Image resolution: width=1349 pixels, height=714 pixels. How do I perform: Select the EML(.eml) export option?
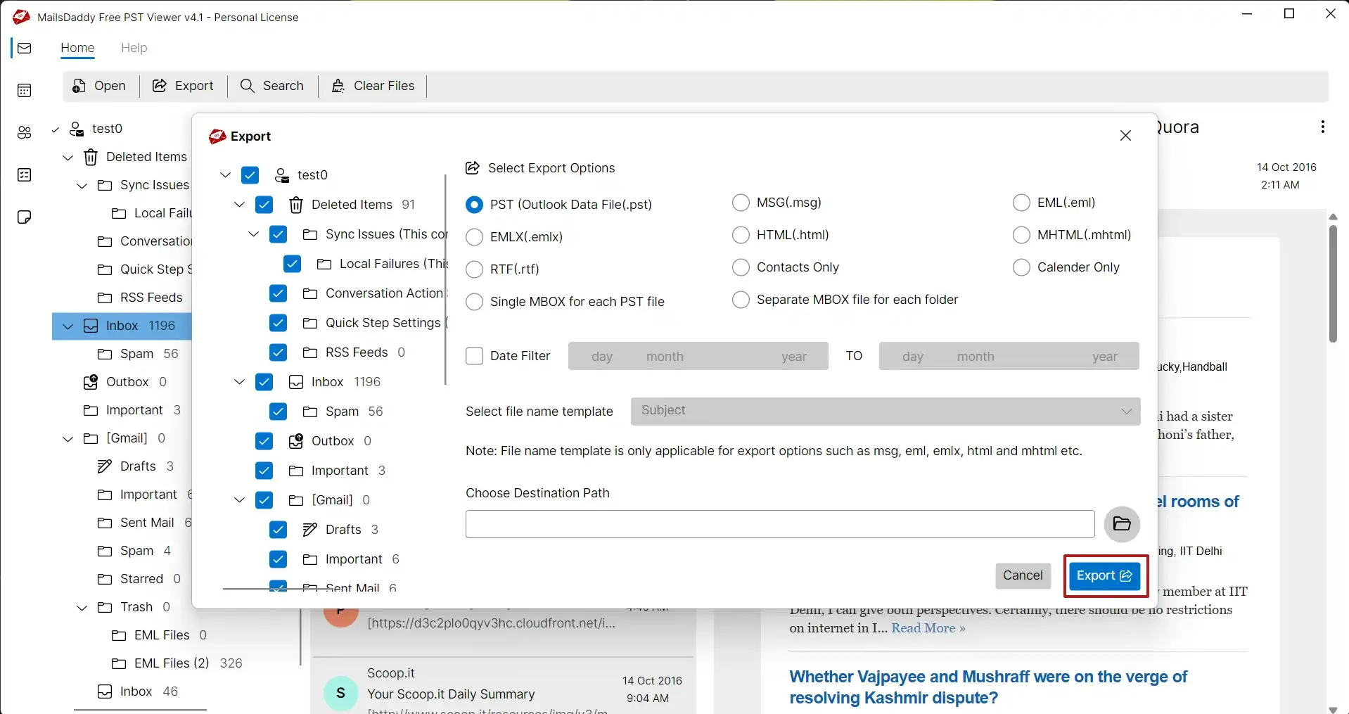click(1021, 203)
